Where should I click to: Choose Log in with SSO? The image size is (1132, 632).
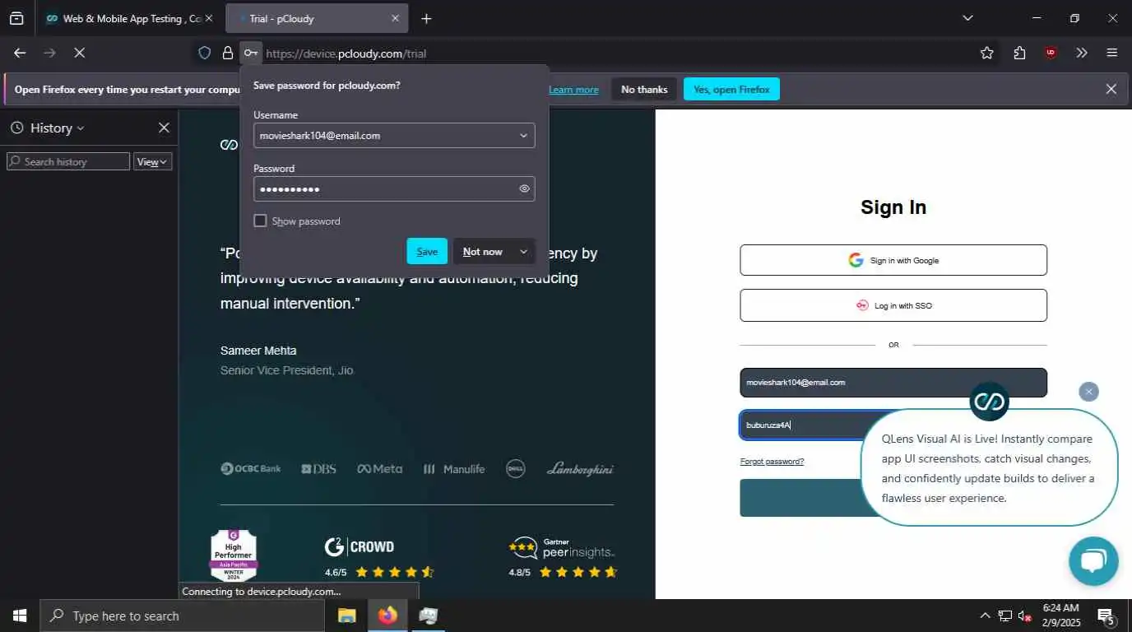(893, 305)
